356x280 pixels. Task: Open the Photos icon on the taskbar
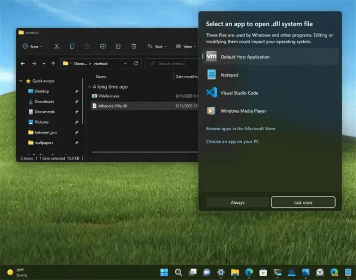click(306, 272)
